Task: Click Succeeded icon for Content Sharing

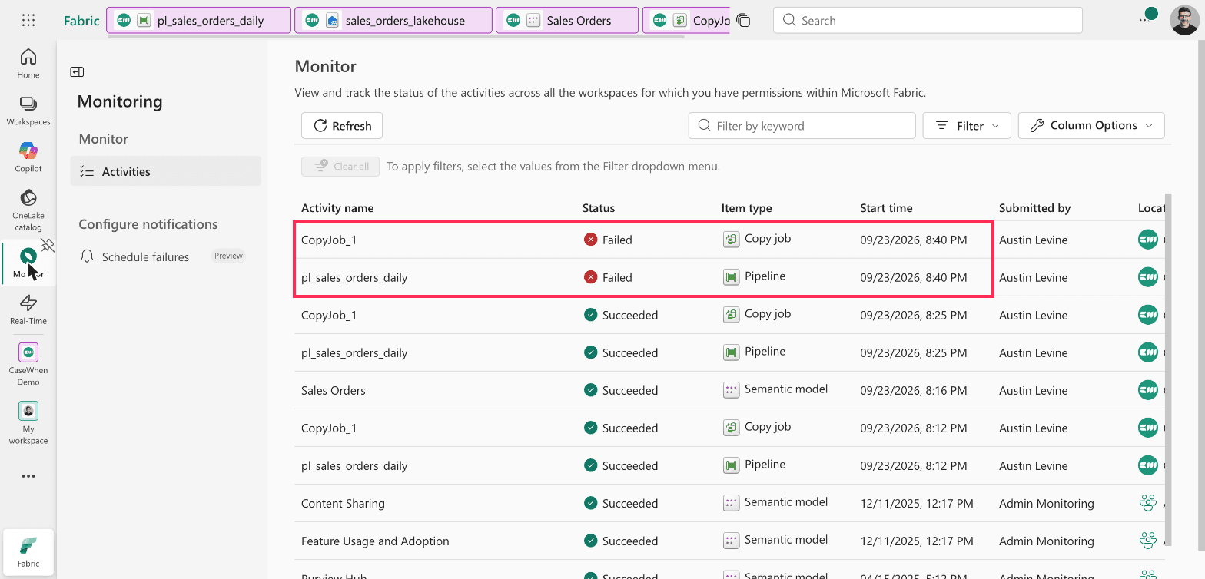Action: (590, 503)
